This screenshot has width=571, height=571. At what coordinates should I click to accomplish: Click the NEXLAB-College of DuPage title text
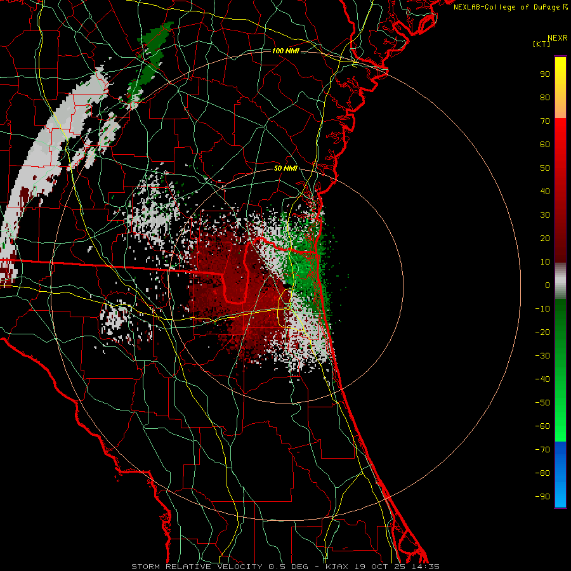click(508, 7)
